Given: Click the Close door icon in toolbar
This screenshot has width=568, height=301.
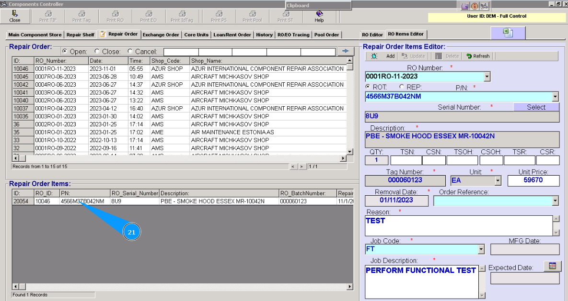Looking at the screenshot, I should click(x=15, y=13).
